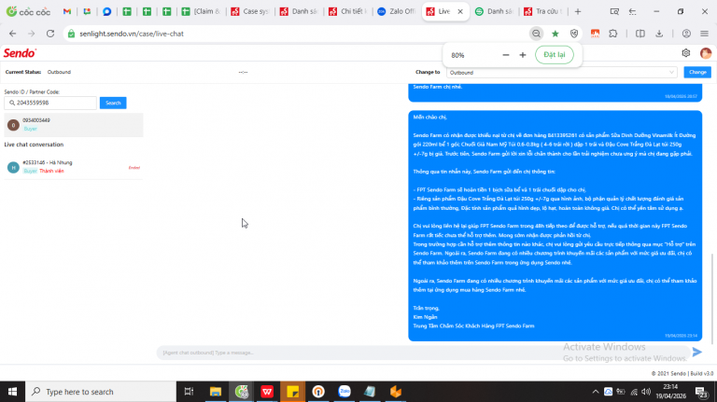Click the Đặt lại zoom reset button
Viewport: 717px width, 402px height.
[x=555, y=54]
